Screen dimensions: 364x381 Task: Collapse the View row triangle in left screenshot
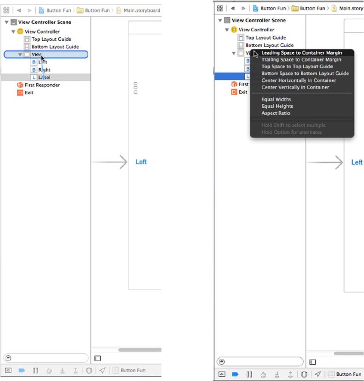point(20,54)
